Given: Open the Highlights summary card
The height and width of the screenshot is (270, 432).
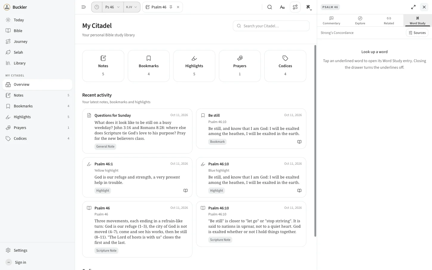Looking at the screenshot, I should click(194, 66).
